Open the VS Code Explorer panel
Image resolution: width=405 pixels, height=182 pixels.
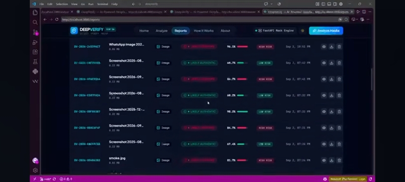pos(35,12)
